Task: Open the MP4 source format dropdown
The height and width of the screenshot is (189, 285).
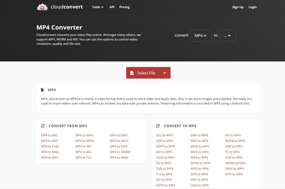Action: pyautogui.click(x=201, y=35)
